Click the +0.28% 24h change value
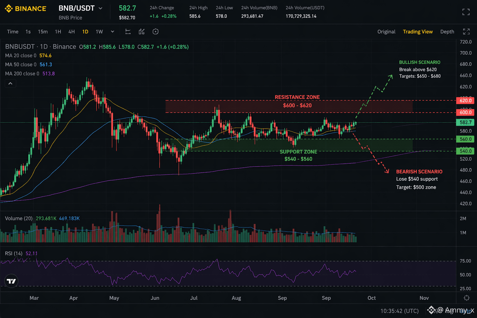Screen dimensions: 477x318 point(169,16)
